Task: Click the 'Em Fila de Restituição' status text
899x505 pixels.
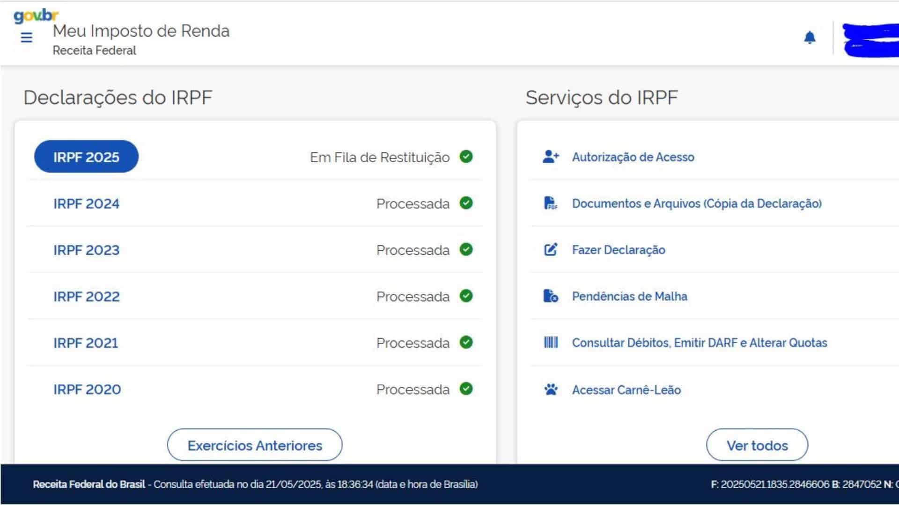Action: (380, 157)
